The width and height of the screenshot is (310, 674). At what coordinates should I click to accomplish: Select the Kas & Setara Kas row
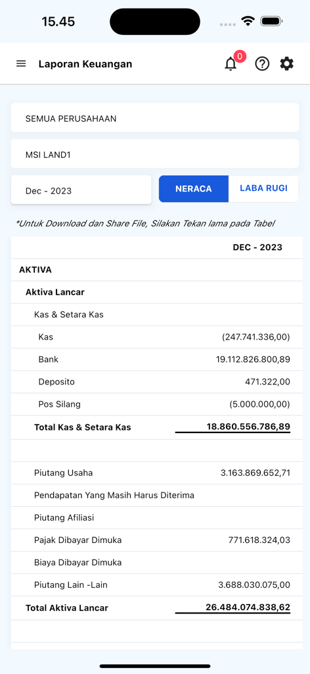(156, 315)
